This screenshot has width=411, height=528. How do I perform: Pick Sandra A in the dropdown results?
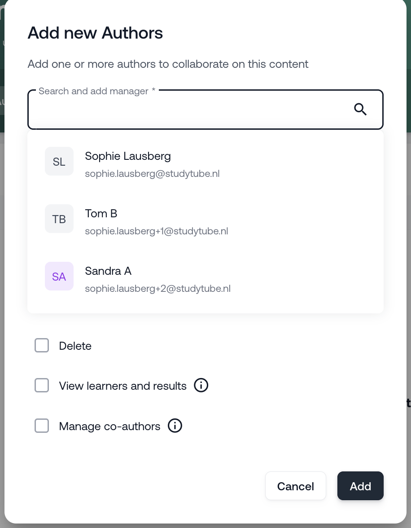108,271
